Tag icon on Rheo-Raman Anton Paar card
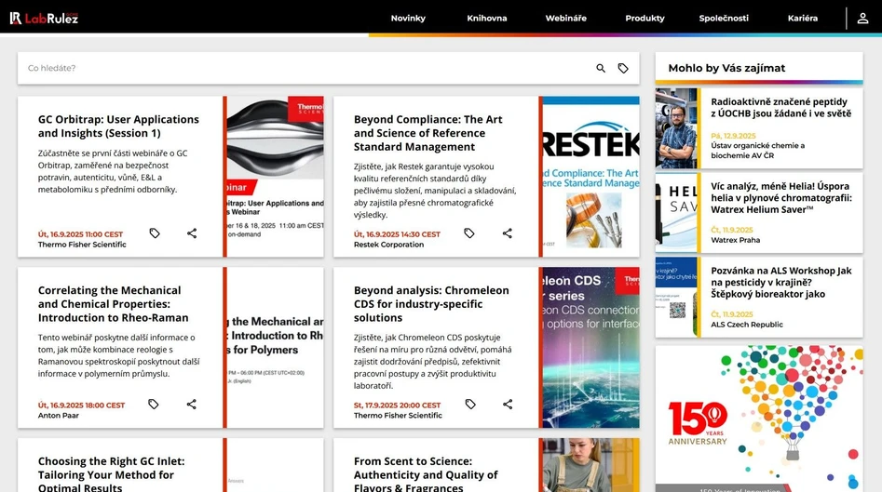Screen dimensions: 882x492 pos(154,404)
